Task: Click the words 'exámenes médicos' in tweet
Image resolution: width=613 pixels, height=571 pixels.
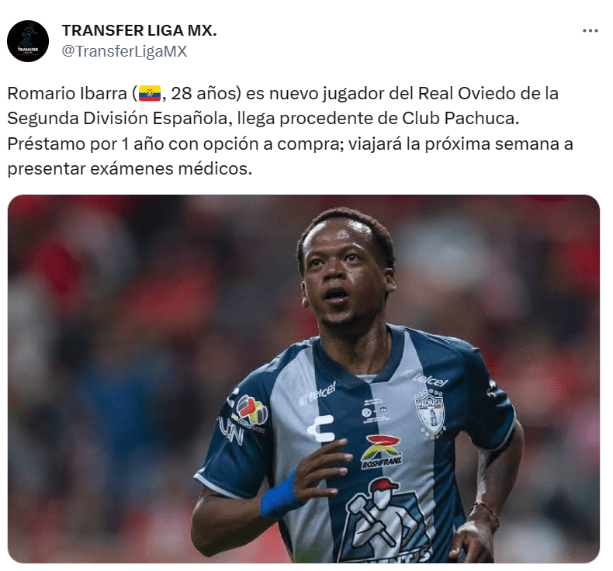Action: pyautogui.click(x=171, y=169)
